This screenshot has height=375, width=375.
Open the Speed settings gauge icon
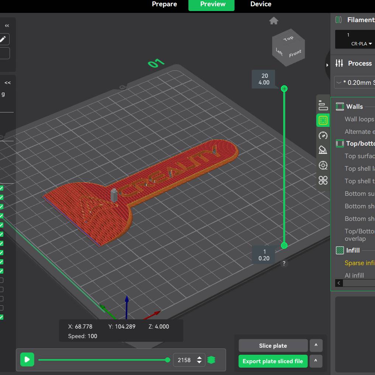coord(323,135)
